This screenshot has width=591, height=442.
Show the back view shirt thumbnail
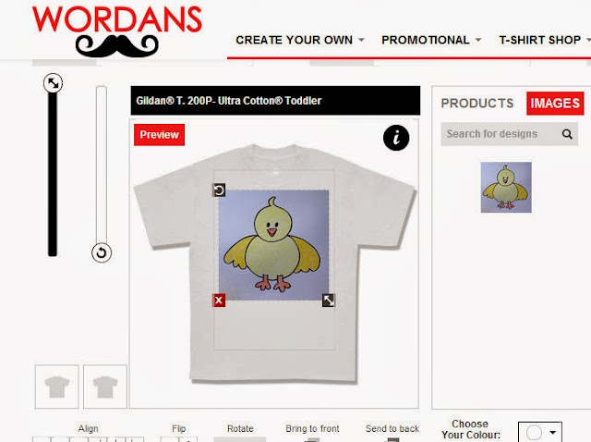(x=104, y=387)
